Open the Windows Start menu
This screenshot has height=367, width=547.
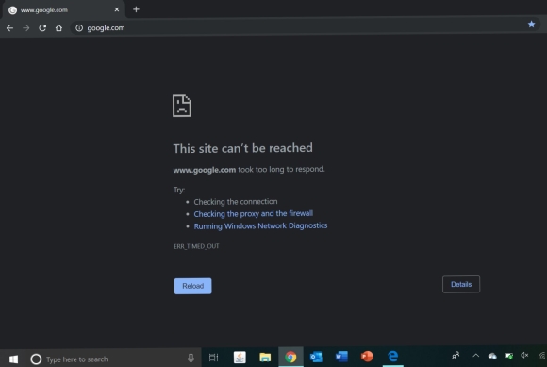[x=13, y=359]
